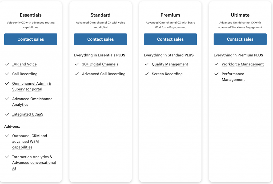Click the checkmark icon beside Call Recording
Viewport: 273px width, 184px height.
7,74
